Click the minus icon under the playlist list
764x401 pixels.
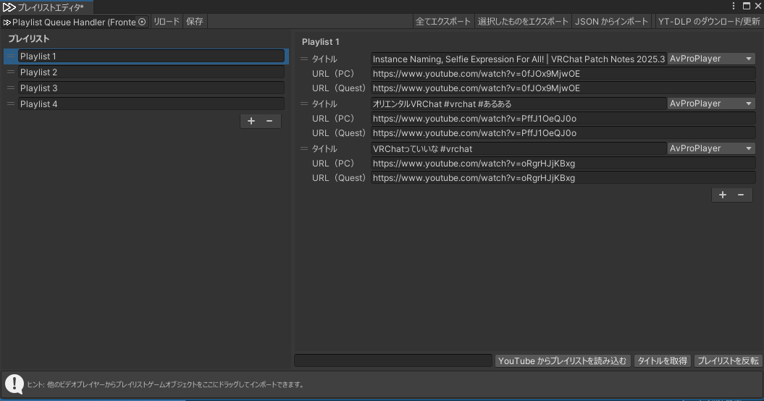click(269, 121)
